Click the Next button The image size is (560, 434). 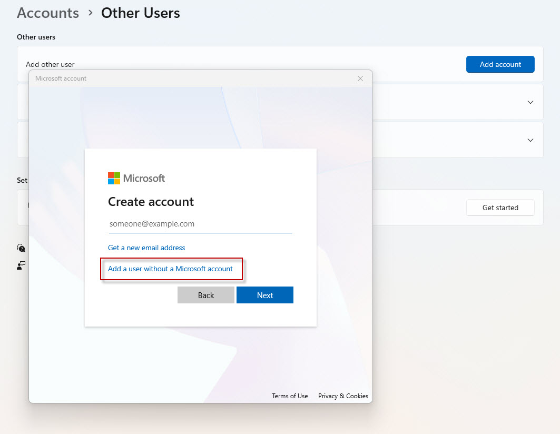(264, 295)
